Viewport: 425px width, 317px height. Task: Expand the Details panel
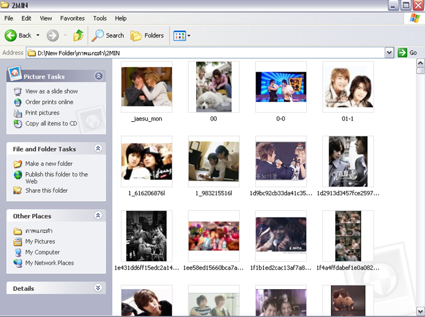click(x=98, y=288)
